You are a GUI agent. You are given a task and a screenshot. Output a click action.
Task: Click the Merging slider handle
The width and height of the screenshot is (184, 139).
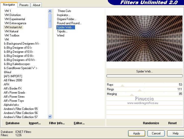132,95
